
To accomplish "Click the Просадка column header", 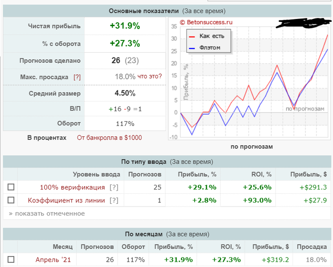I will point(312,247).
